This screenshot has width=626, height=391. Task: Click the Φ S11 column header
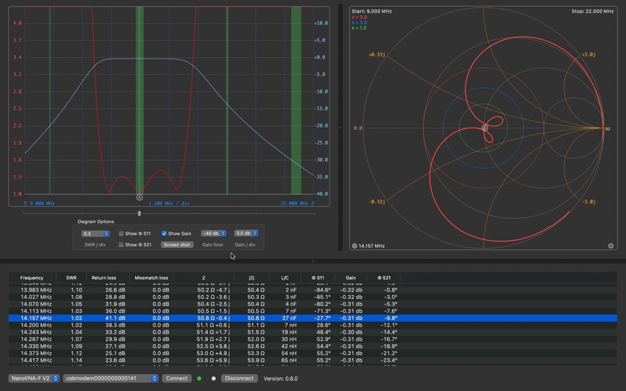click(318, 278)
